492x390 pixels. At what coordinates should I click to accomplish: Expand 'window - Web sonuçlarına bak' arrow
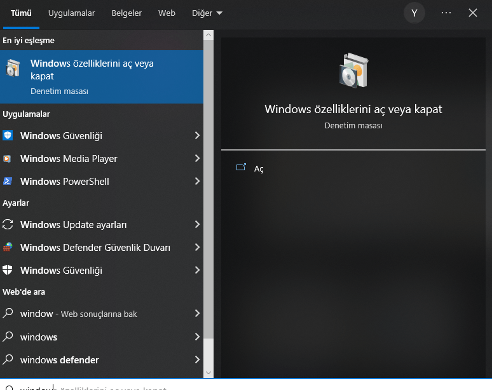[x=197, y=313]
